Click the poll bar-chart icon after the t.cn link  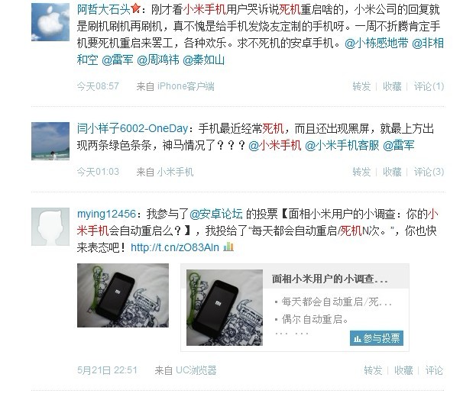[x=228, y=247]
